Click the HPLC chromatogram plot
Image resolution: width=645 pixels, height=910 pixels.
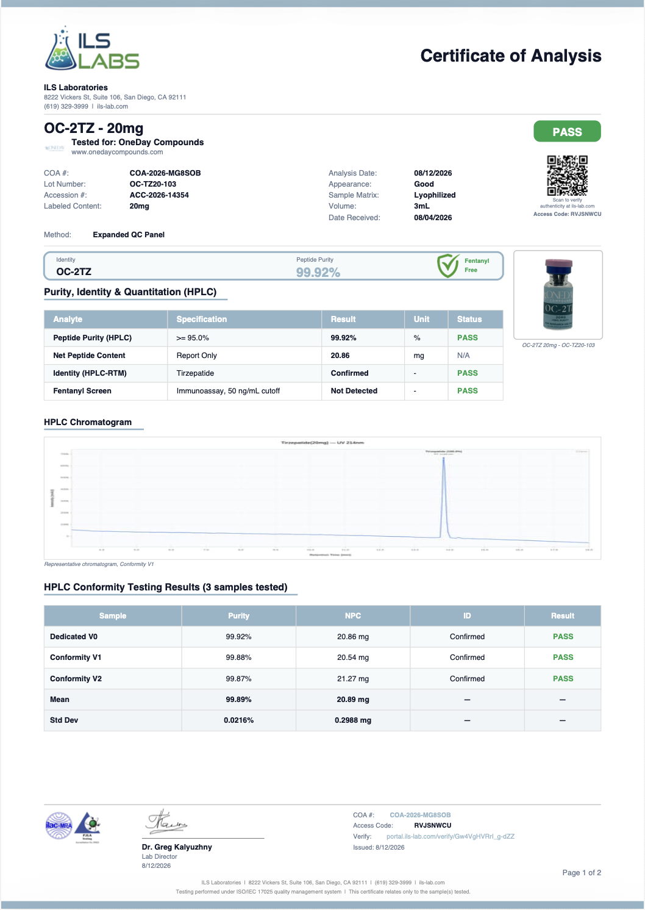click(x=322, y=498)
